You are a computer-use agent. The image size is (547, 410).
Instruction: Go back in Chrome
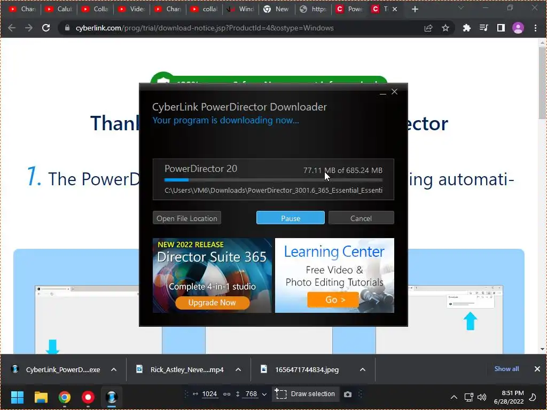(x=12, y=28)
